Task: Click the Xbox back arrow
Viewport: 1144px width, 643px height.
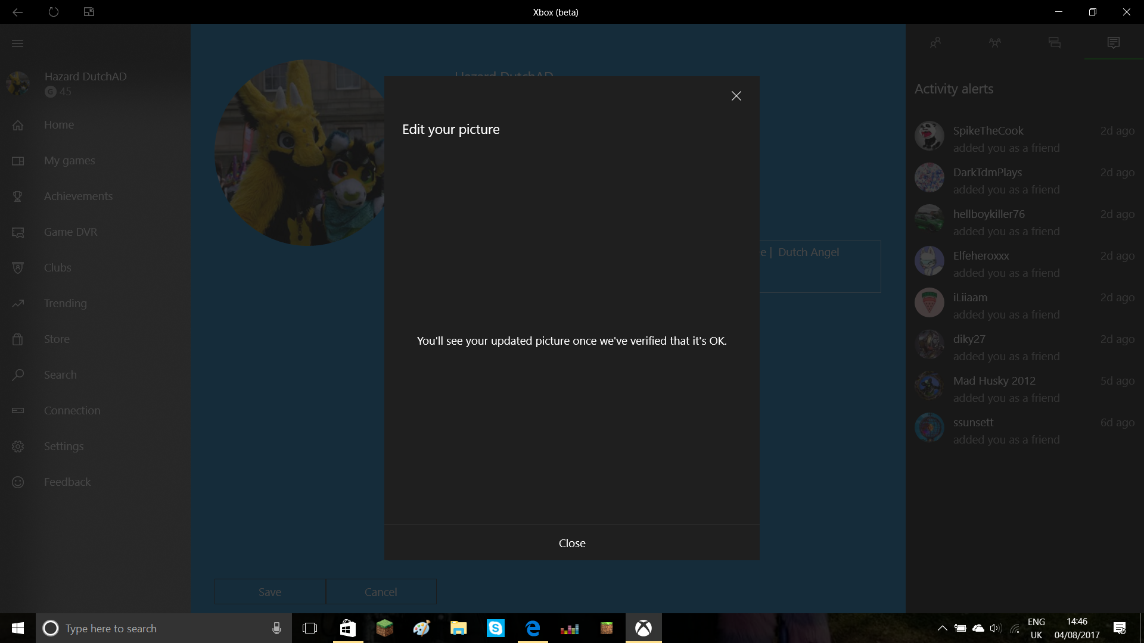Action: 17,12
